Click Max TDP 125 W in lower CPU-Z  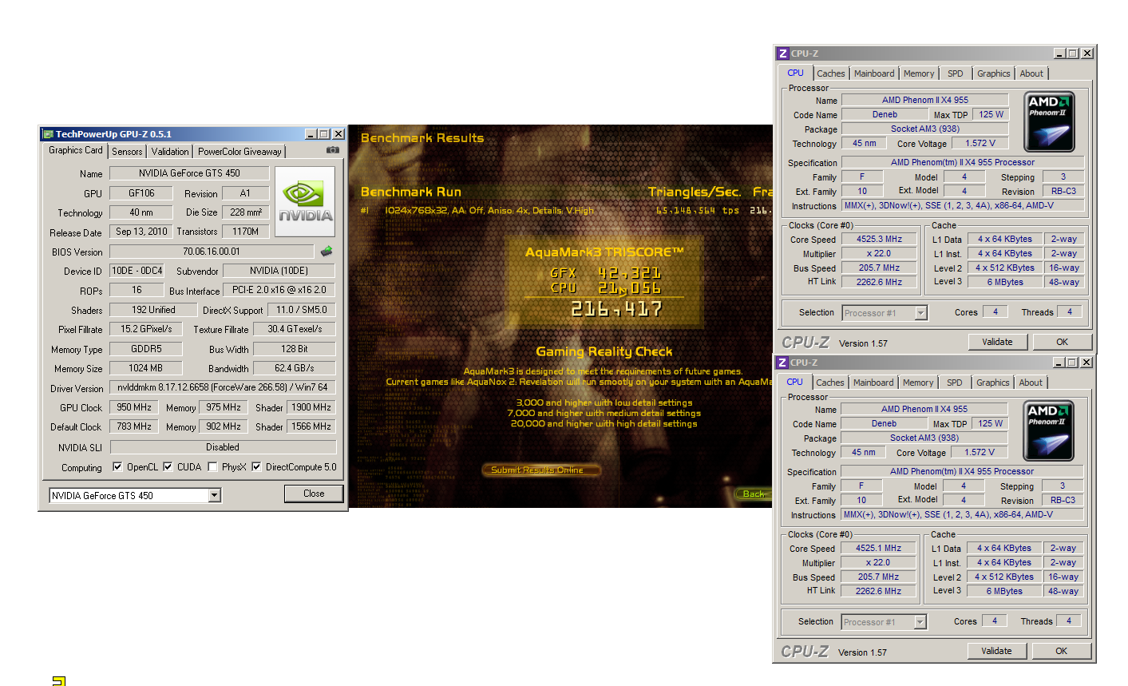[x=991, y=423]
